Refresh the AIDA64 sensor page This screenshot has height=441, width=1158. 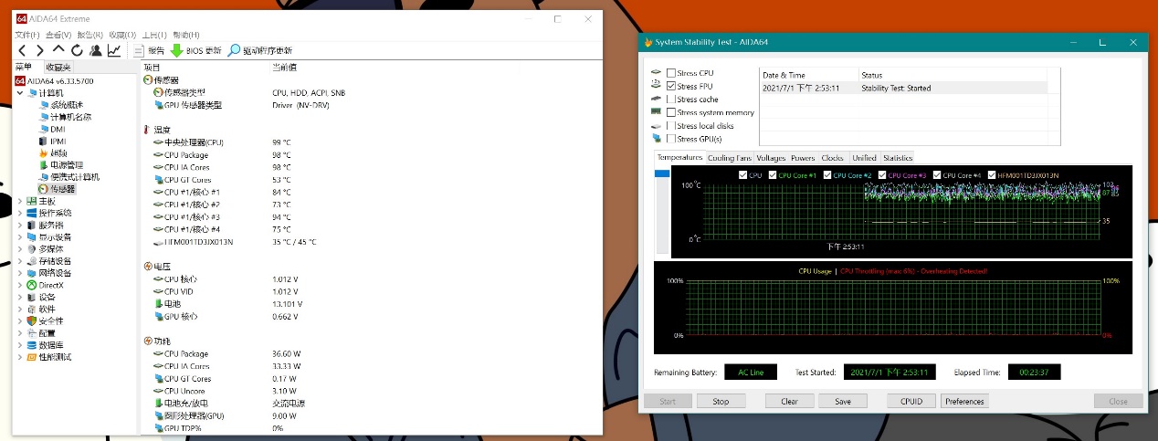click(77, 50)
